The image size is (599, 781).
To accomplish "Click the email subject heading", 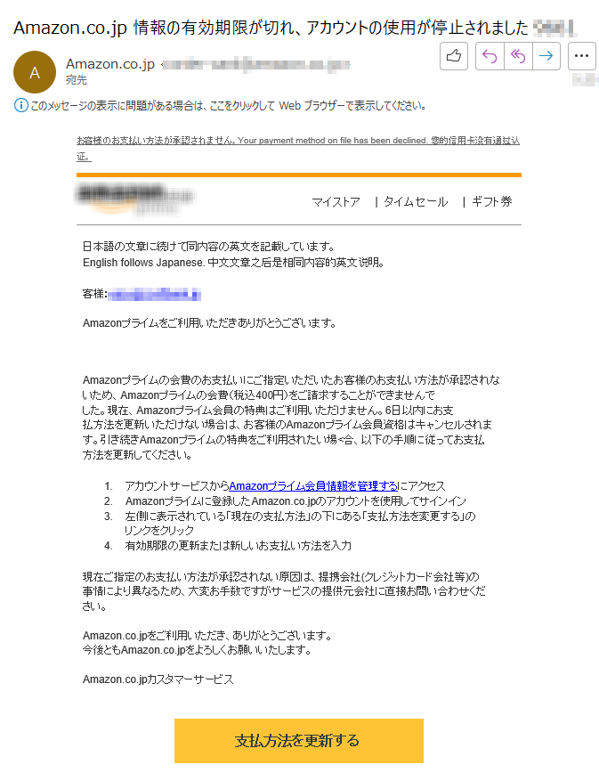I will click(271, 28).
